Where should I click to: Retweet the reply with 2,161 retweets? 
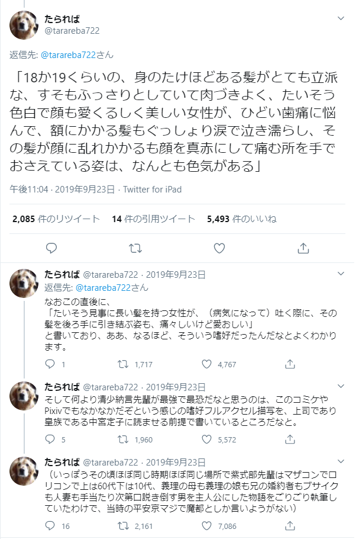tap(124, 526)
